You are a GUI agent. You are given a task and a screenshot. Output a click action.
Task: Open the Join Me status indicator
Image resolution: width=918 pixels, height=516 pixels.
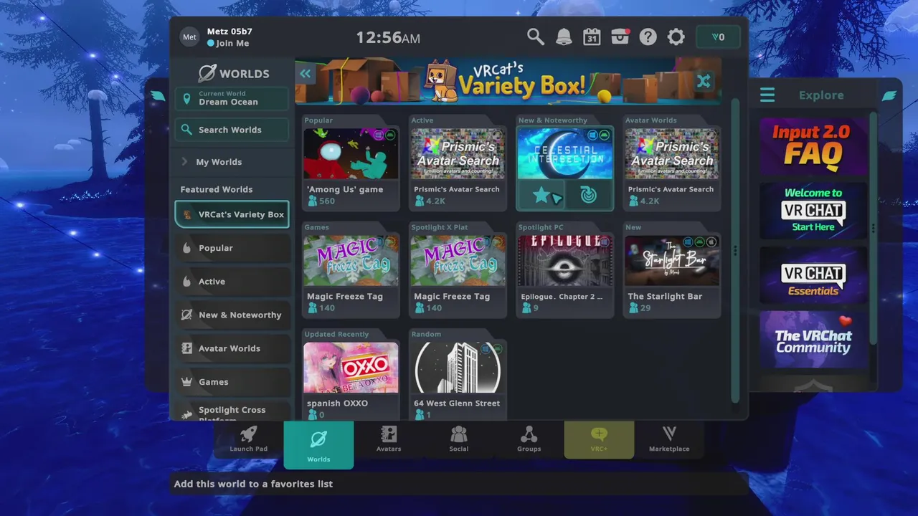tap(228, 44)
